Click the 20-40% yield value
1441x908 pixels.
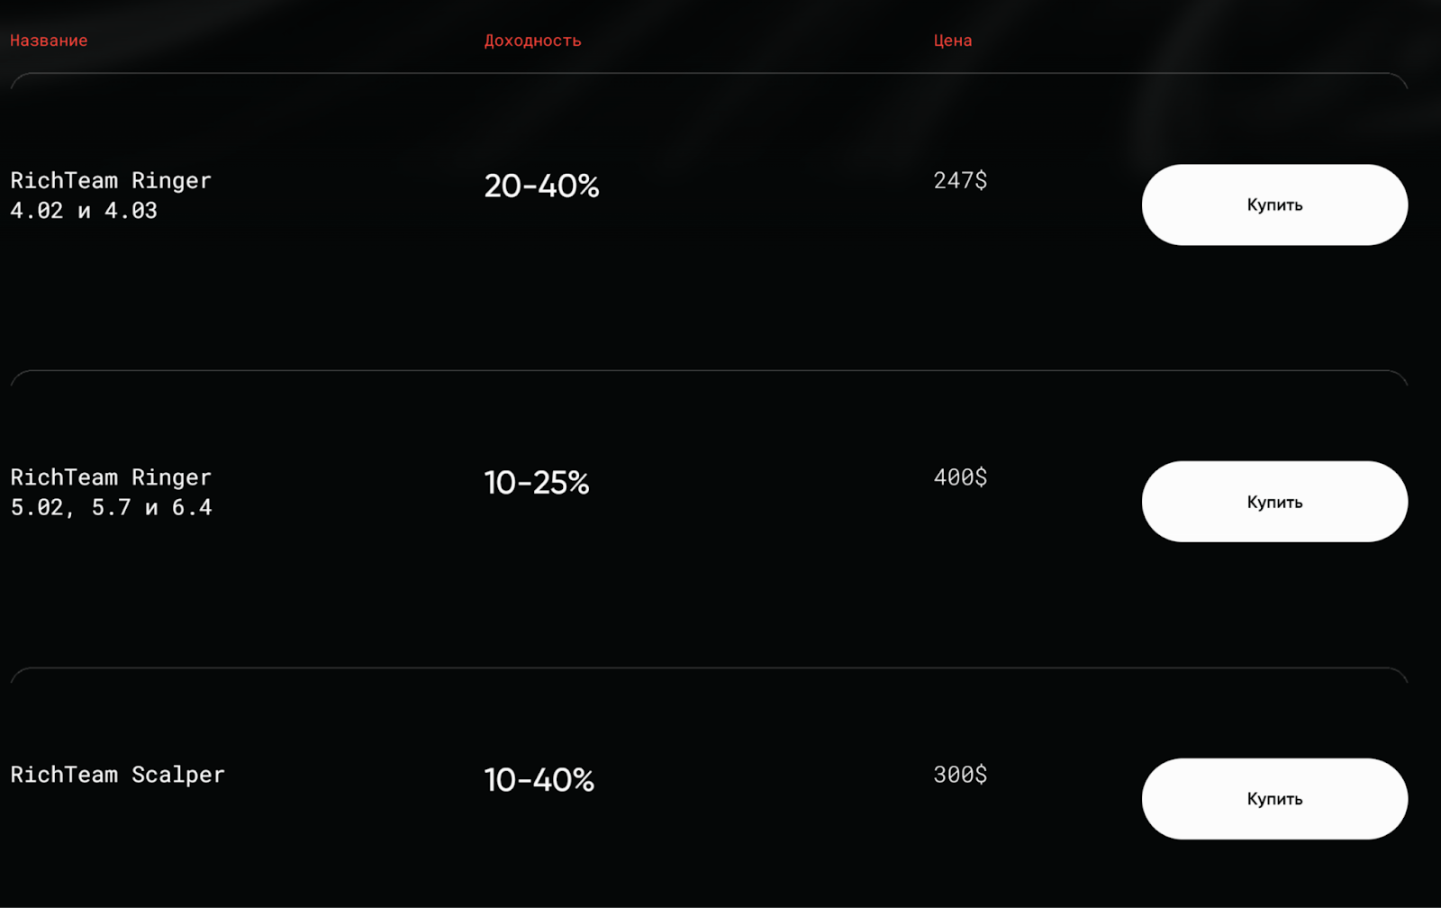click(541, 186)
